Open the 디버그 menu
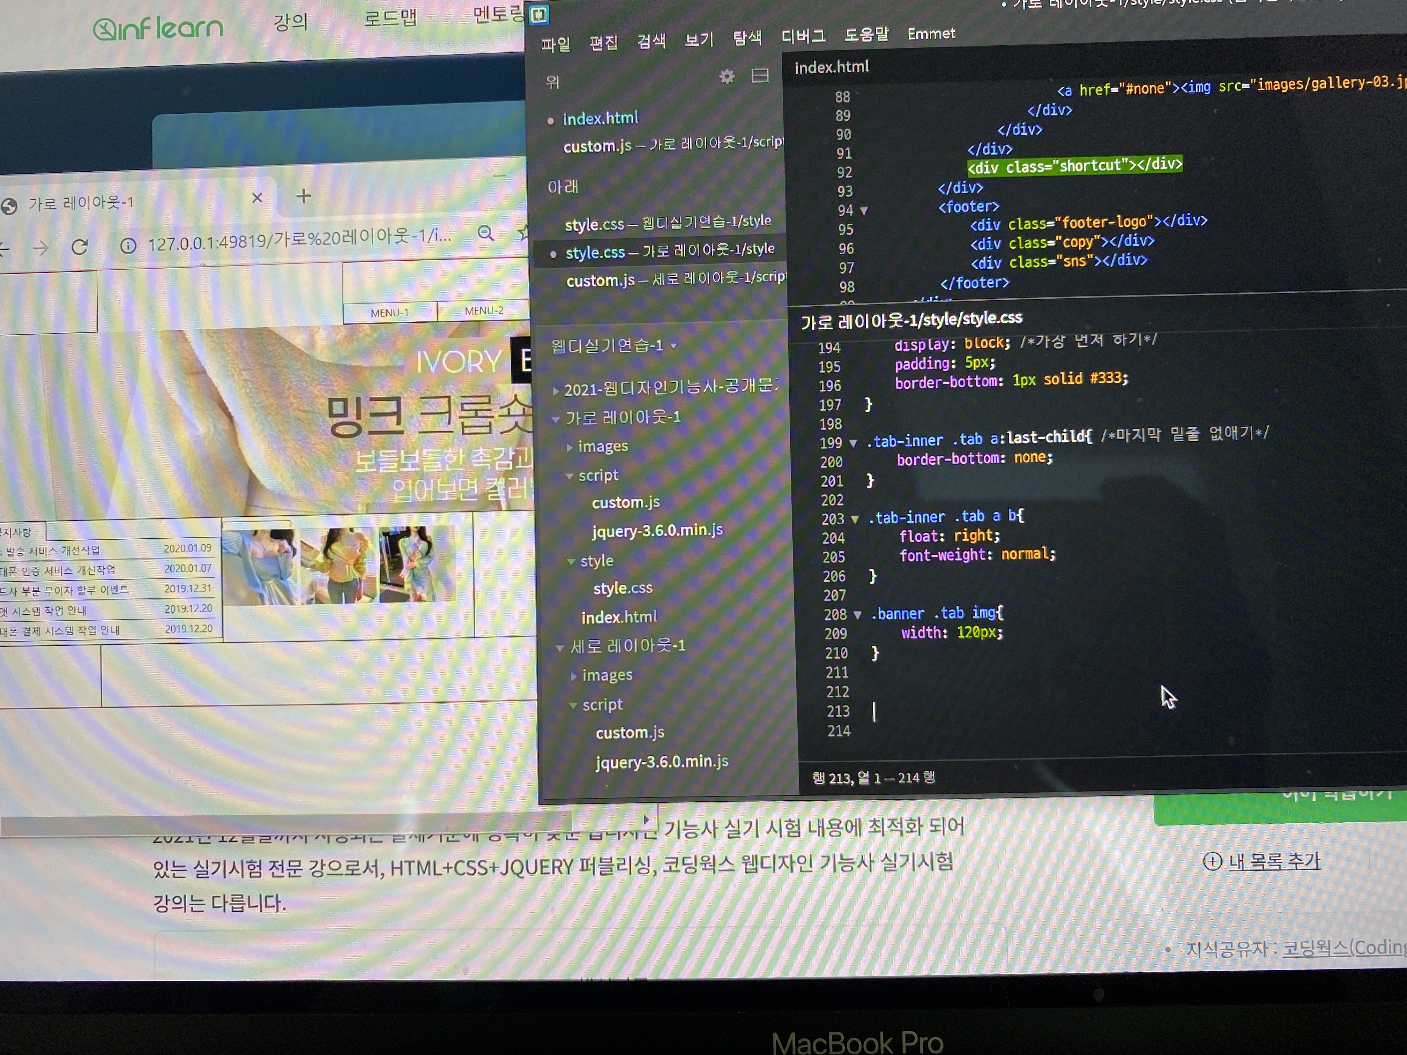Screen dimensions: 1407x1055 click(x=803, y=36)
